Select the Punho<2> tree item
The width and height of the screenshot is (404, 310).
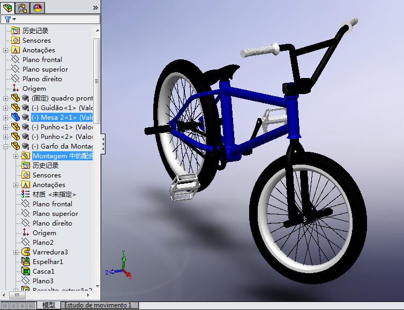pyautogui.click(x=62, y=136)
